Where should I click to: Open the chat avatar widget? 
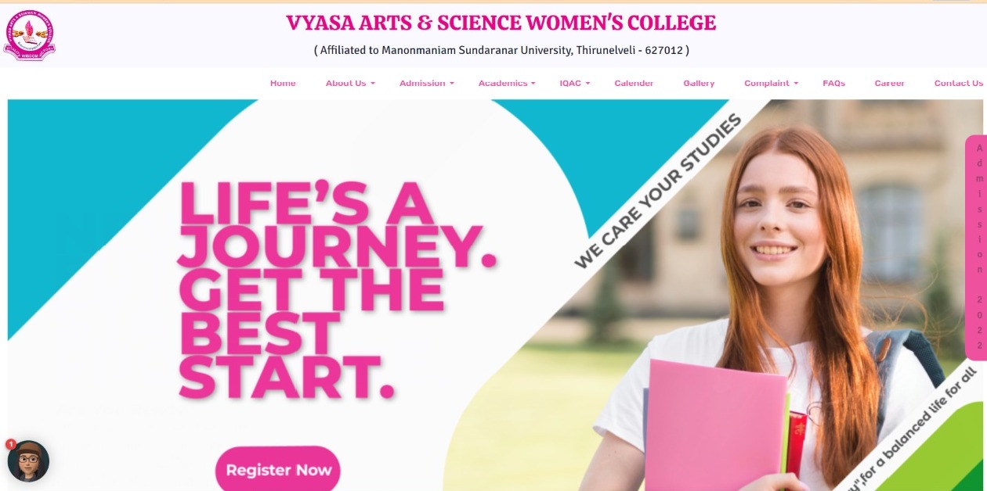[28, 461]
